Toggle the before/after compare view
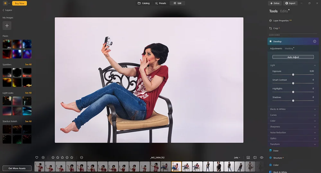The height and width of the screenshot is (173, 321). [x=255, y=158]
